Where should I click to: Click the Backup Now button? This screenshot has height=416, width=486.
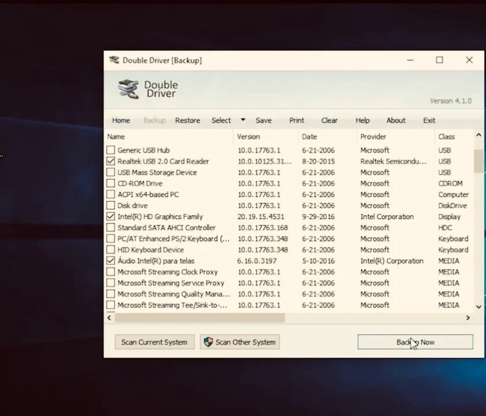click(415, 342)
